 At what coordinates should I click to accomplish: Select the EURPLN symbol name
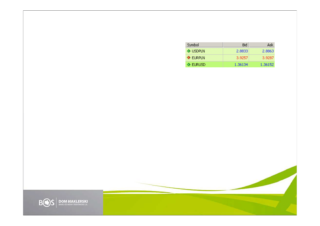point(198,58)
